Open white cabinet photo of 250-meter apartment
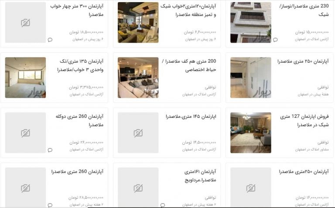Image resolution: width=335 pixels, height=208 pixels. coord(251,78)
